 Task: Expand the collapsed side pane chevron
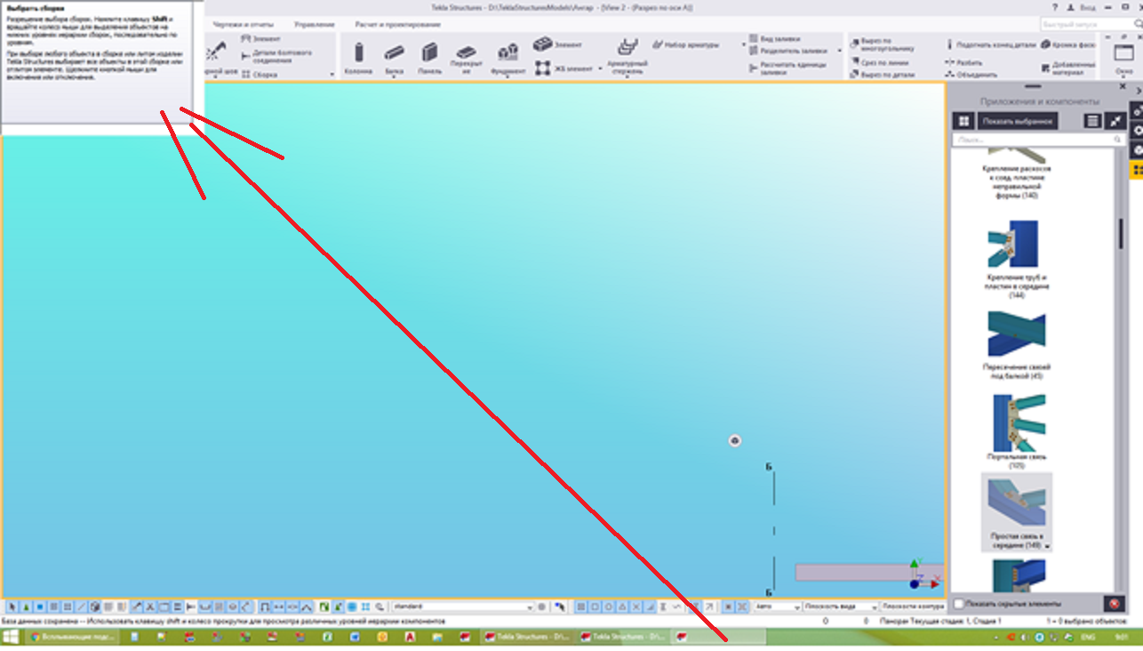pyautogui.click(x=1138, y=91)
